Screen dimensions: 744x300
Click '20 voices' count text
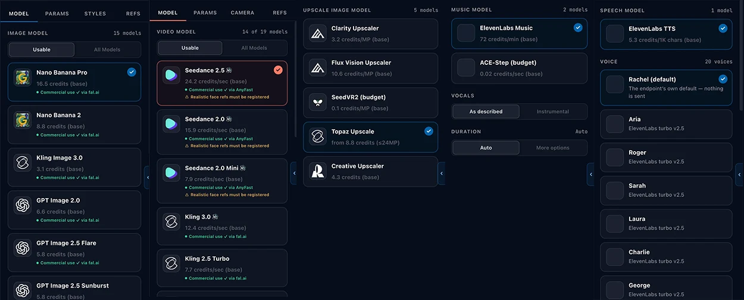click(x=719, y=61)
